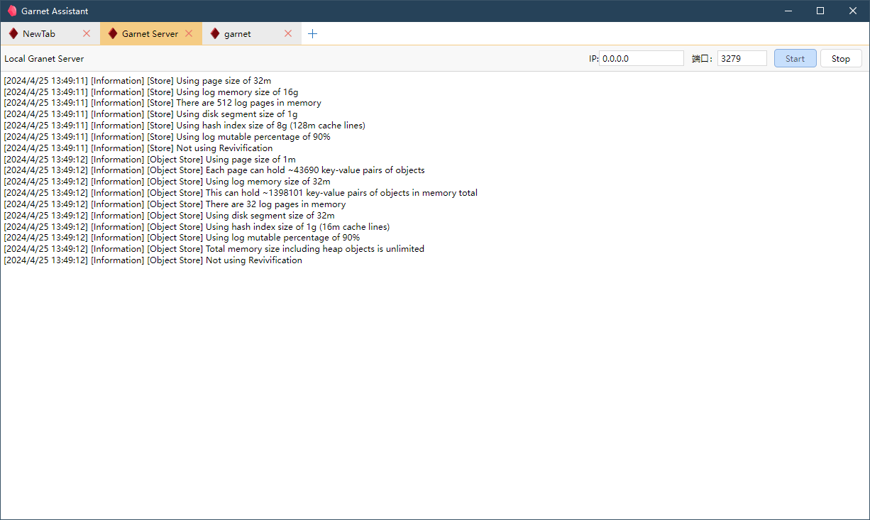
Task: Click the port field containing 3279
Action: click(x=742, y=59)
